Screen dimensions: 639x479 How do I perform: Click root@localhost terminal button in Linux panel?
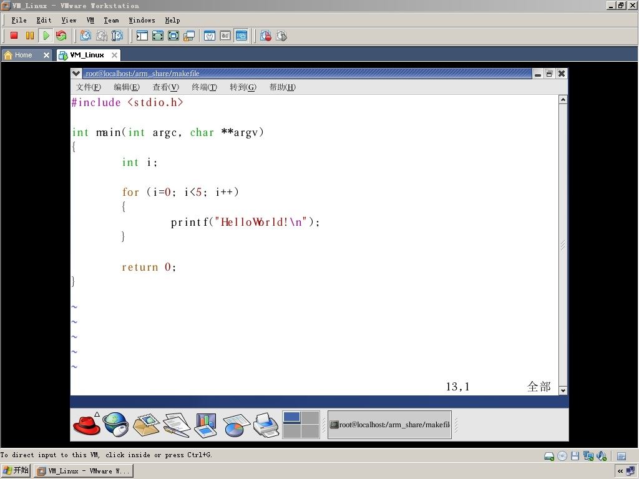click(389, 424)
